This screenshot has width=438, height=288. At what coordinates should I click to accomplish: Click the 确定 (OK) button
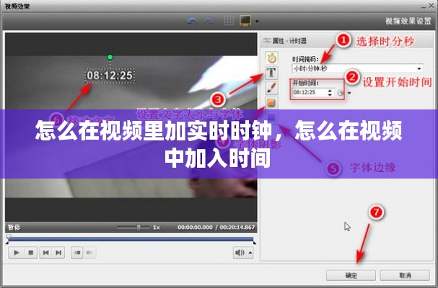coord(351,274)
